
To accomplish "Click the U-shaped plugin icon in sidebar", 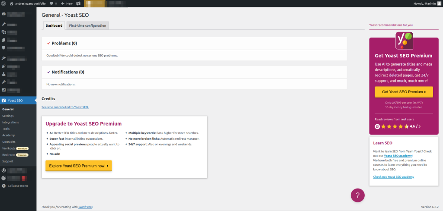I will point(3,170).
